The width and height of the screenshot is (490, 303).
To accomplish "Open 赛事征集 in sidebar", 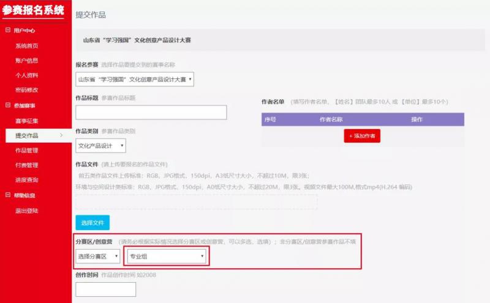I will click(x=27, y=121).
